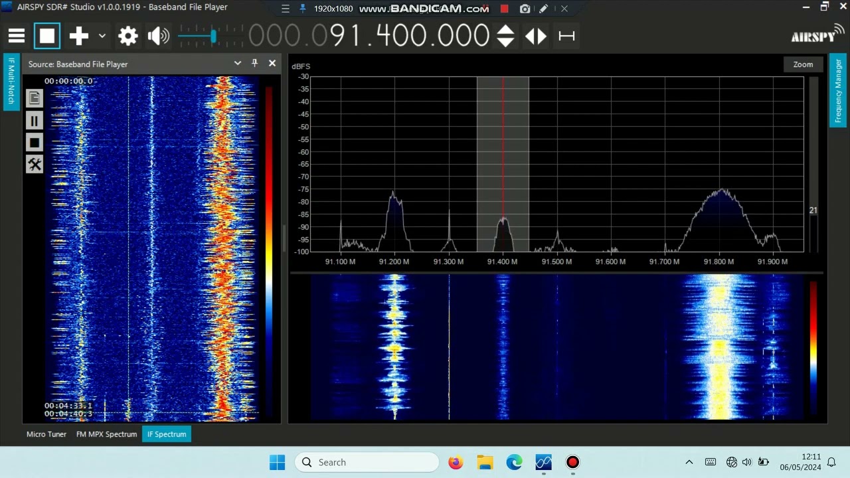Pin the Bandicam recording bar
The height and width of the screenshot is (478, 850).
click(303, 9)
